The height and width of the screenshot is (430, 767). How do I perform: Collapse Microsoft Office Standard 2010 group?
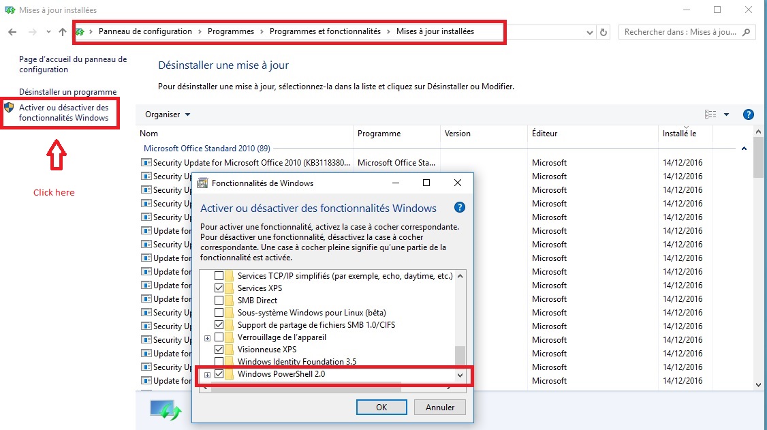point(744,149)
